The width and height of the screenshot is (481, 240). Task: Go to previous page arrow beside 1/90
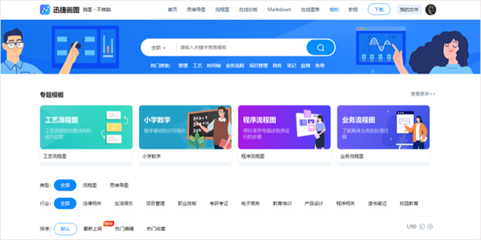coord(422,227)
